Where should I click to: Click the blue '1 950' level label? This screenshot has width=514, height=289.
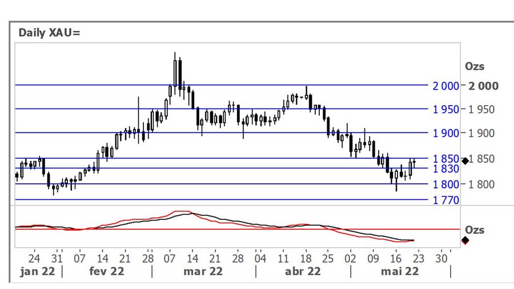pos(446,110)
